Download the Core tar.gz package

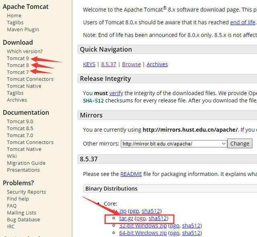tap(126, 218)
